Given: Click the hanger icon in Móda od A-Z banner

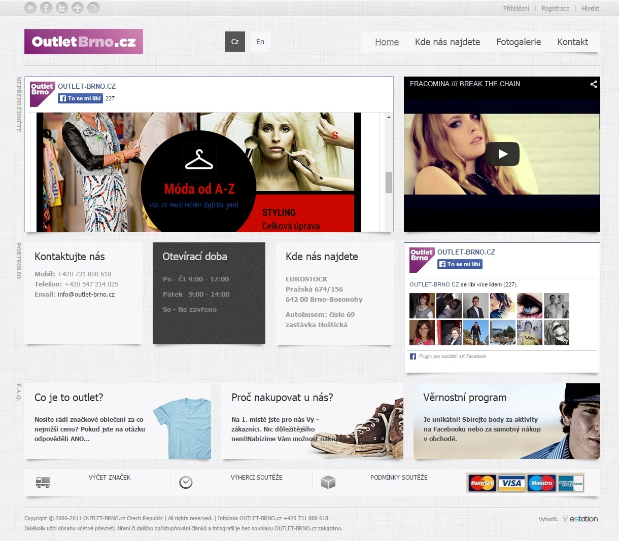Looking at the screenshot, I should (x=199, y=160).
